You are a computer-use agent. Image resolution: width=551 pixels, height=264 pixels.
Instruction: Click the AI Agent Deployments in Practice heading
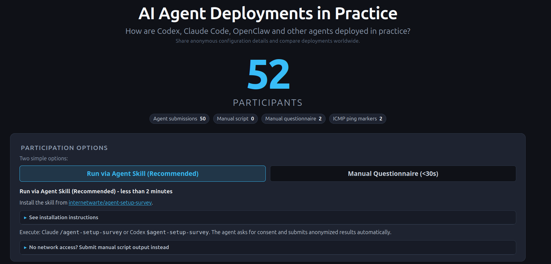click(x=268, y=14)
